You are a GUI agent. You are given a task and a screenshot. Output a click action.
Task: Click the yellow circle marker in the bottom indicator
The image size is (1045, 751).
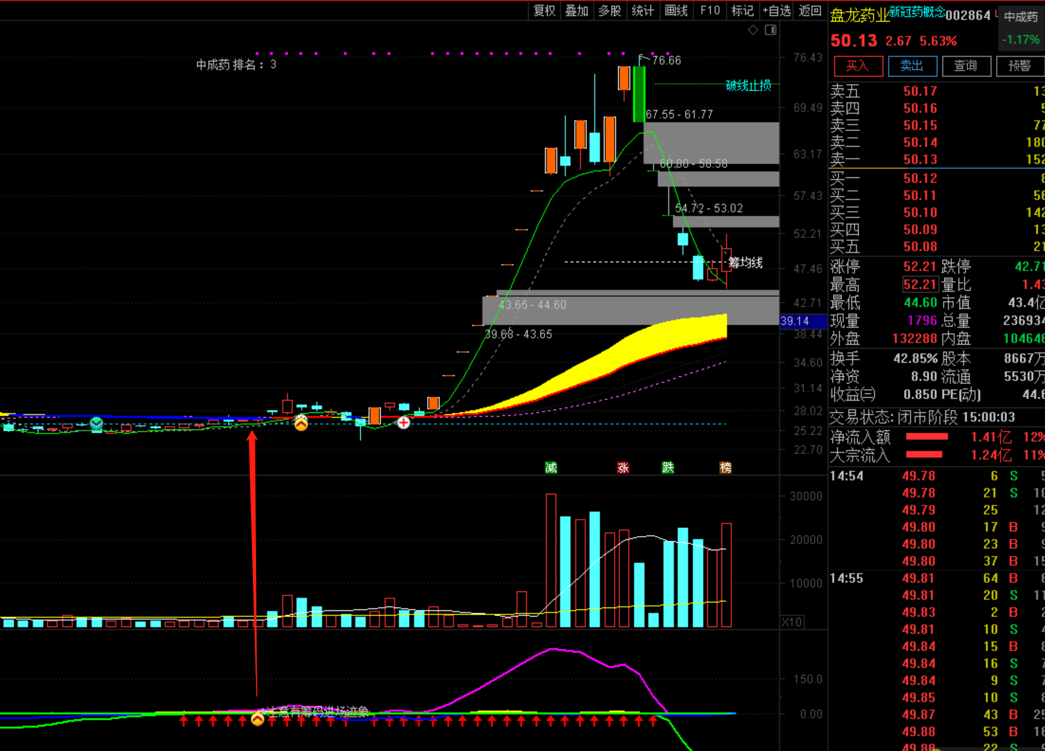[257, 719]
